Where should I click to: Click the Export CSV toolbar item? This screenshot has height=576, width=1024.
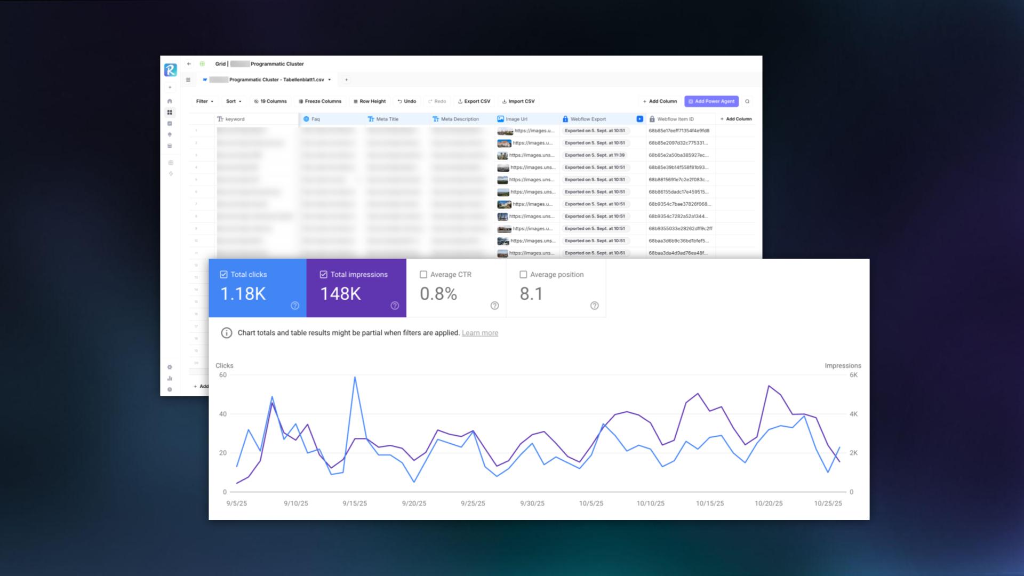474,101
